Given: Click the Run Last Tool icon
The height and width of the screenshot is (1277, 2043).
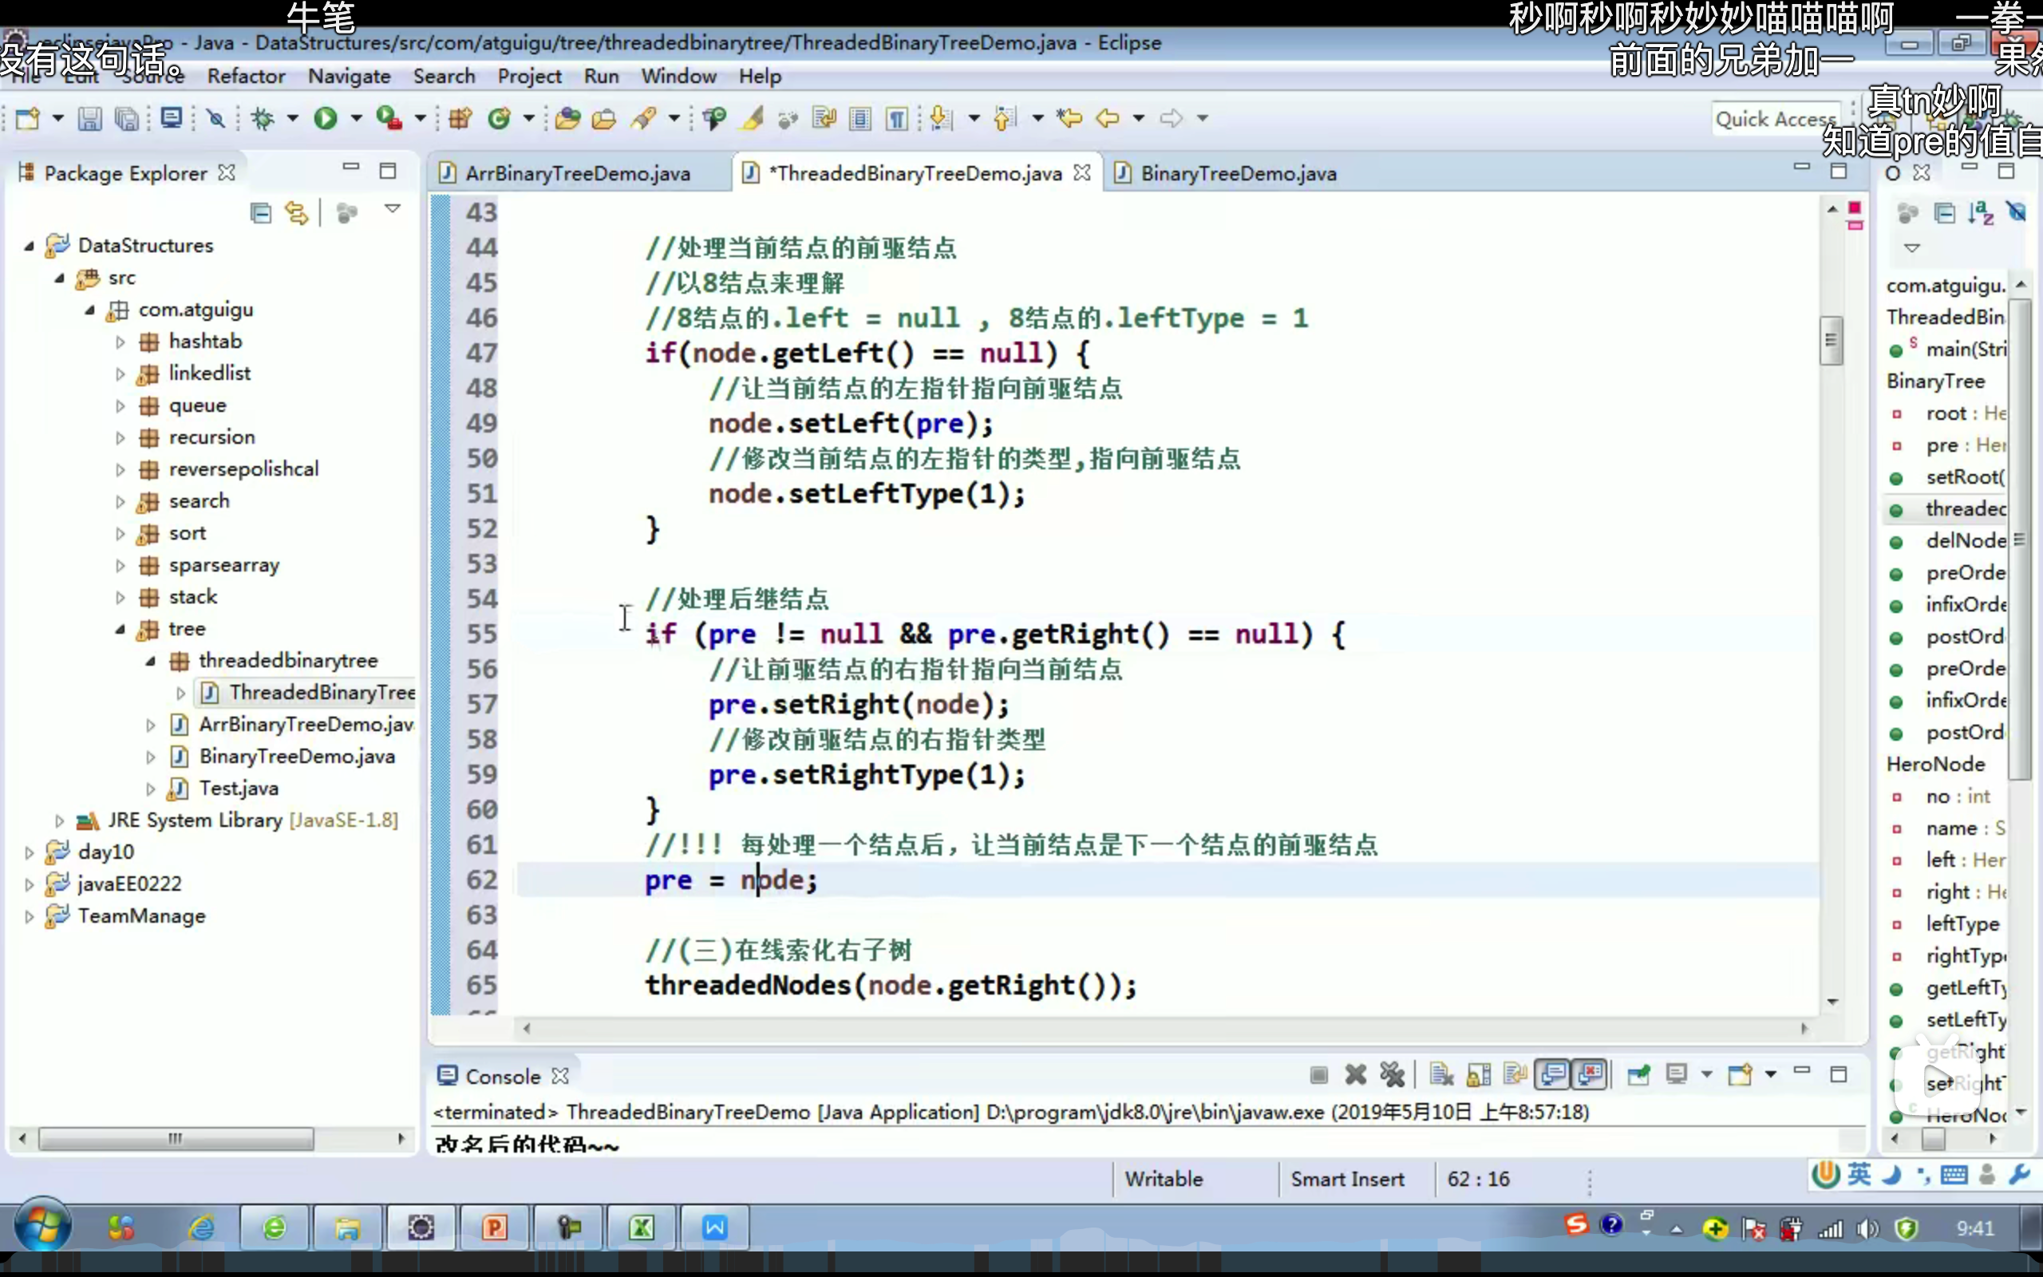Looking at the screenshot, I should [389, 118].
